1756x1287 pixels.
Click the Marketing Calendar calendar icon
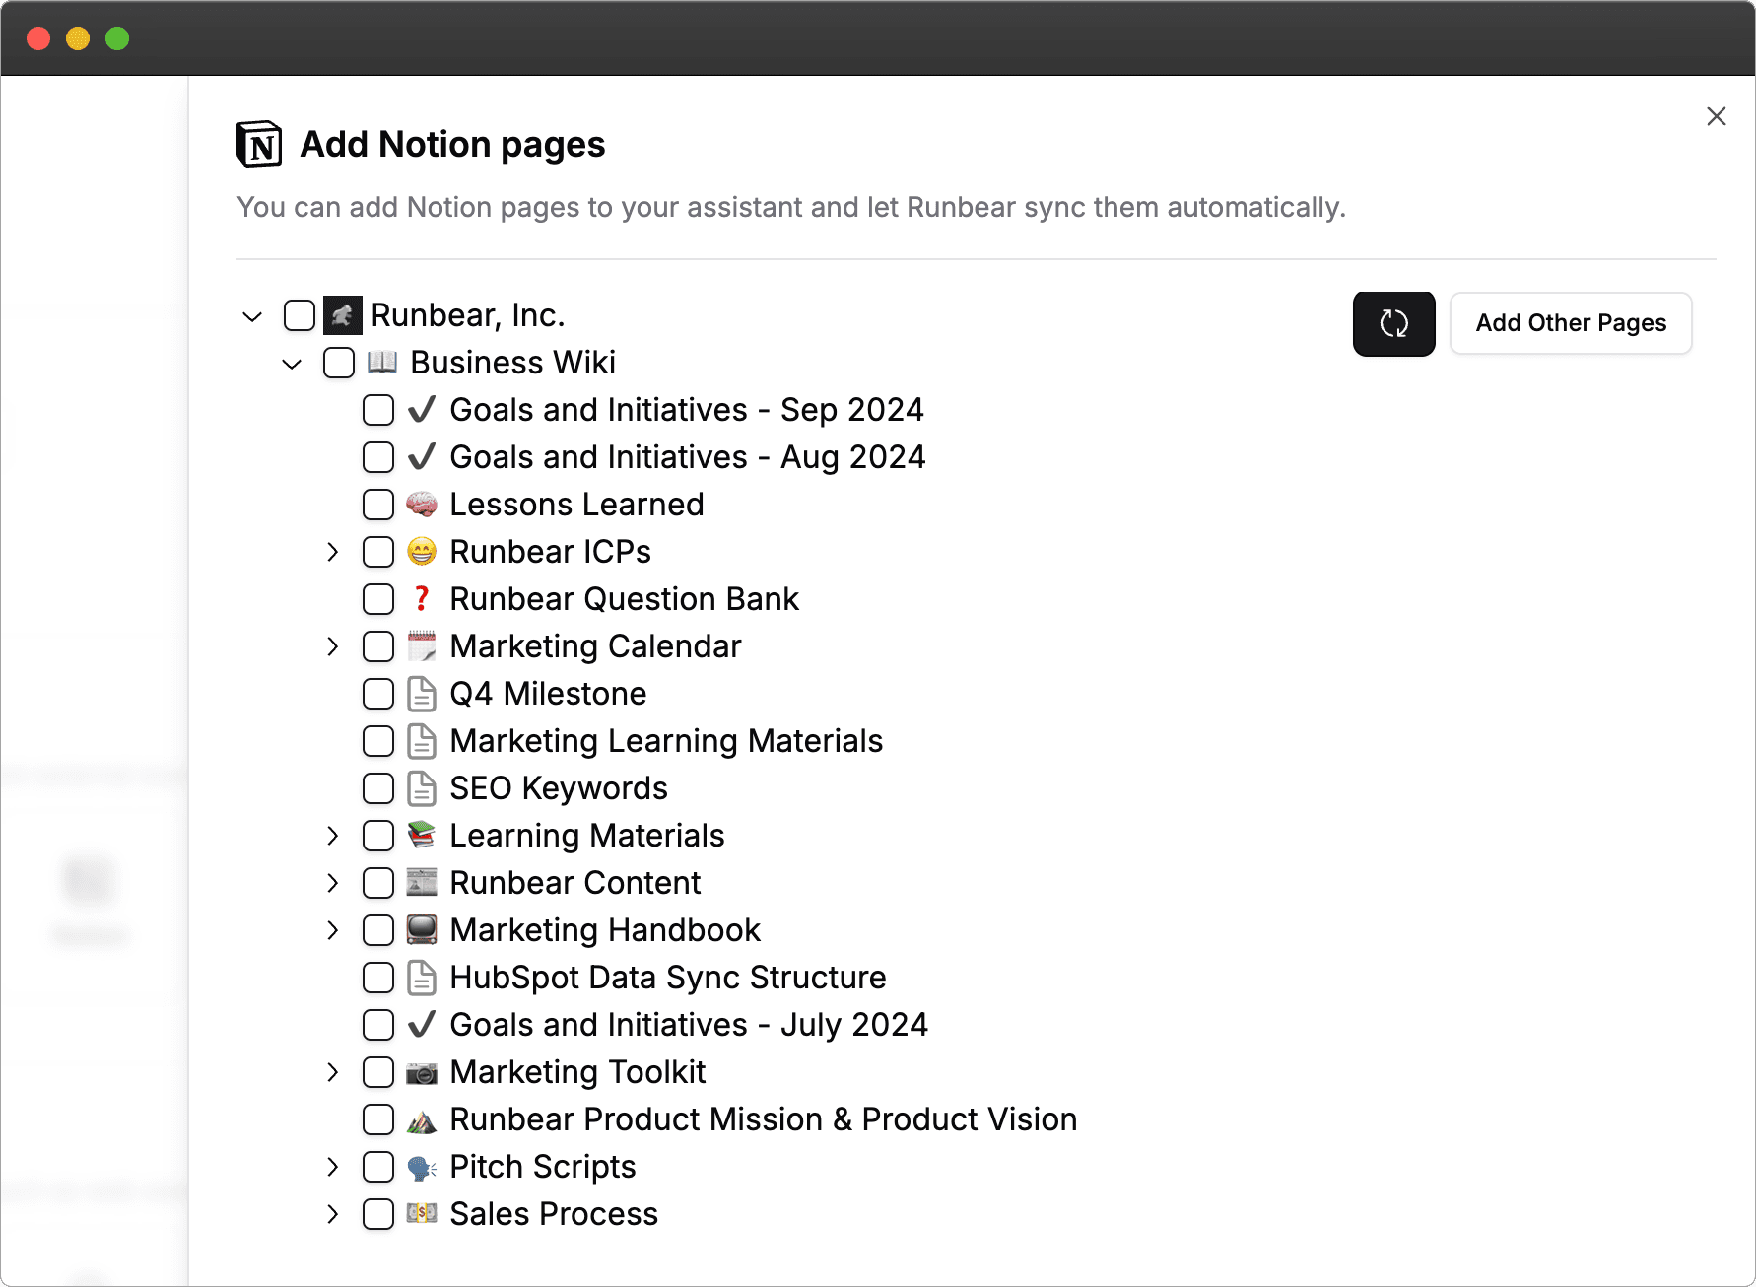[x=422, y=646]
